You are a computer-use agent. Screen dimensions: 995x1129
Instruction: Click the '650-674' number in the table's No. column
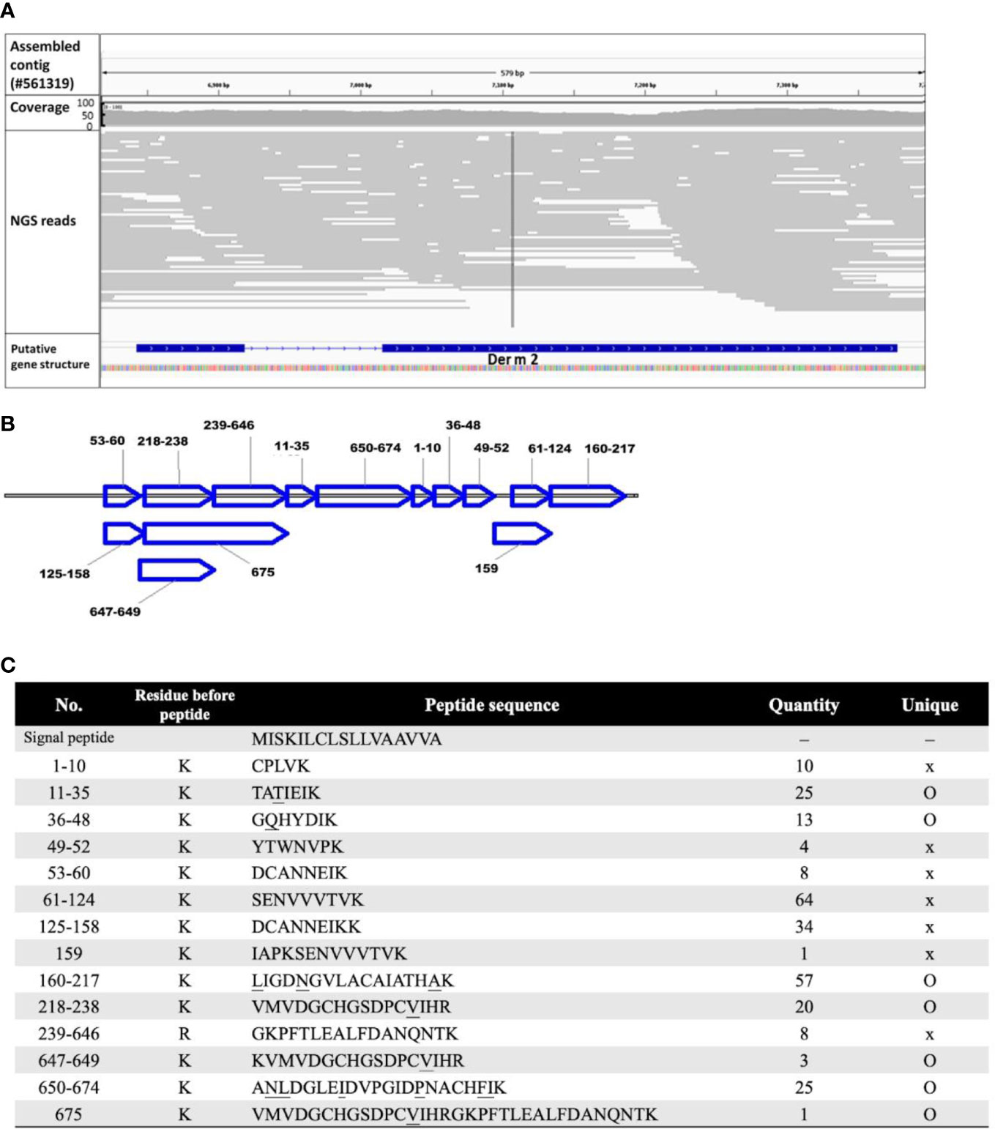tap(69, 1087)
